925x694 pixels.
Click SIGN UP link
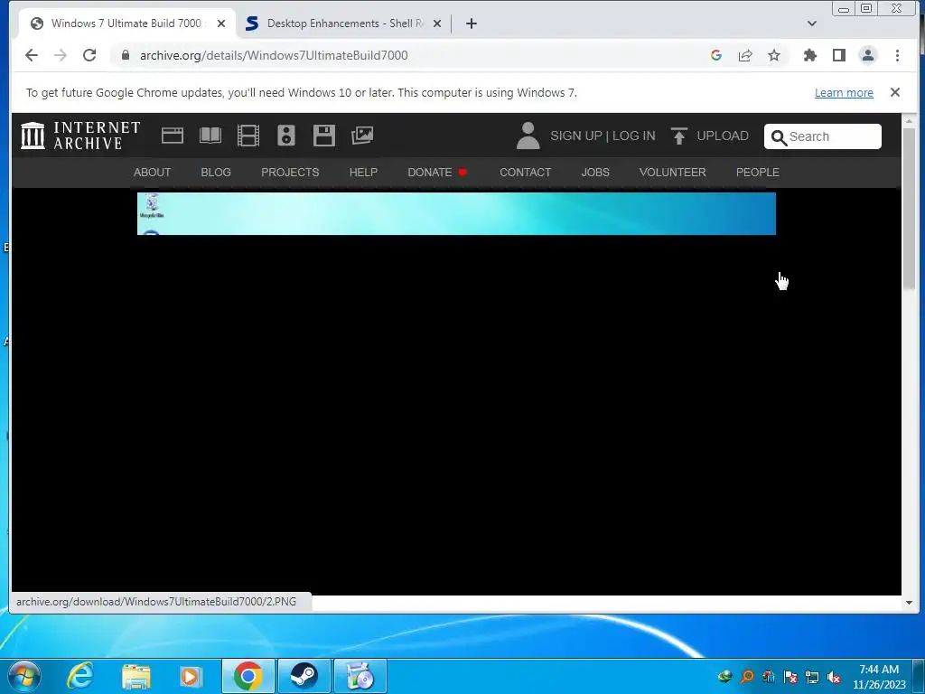(575, 136)
